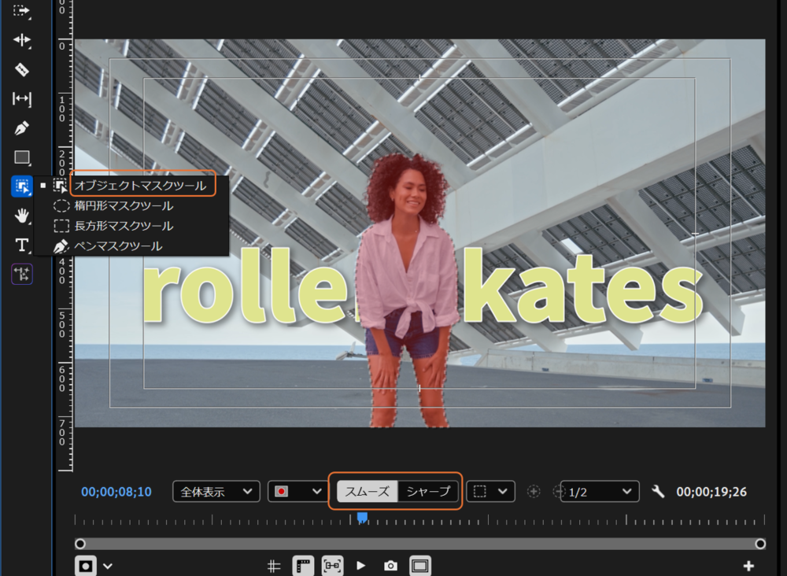Click the mask button at the bottom left

click(x=86, y=566)
